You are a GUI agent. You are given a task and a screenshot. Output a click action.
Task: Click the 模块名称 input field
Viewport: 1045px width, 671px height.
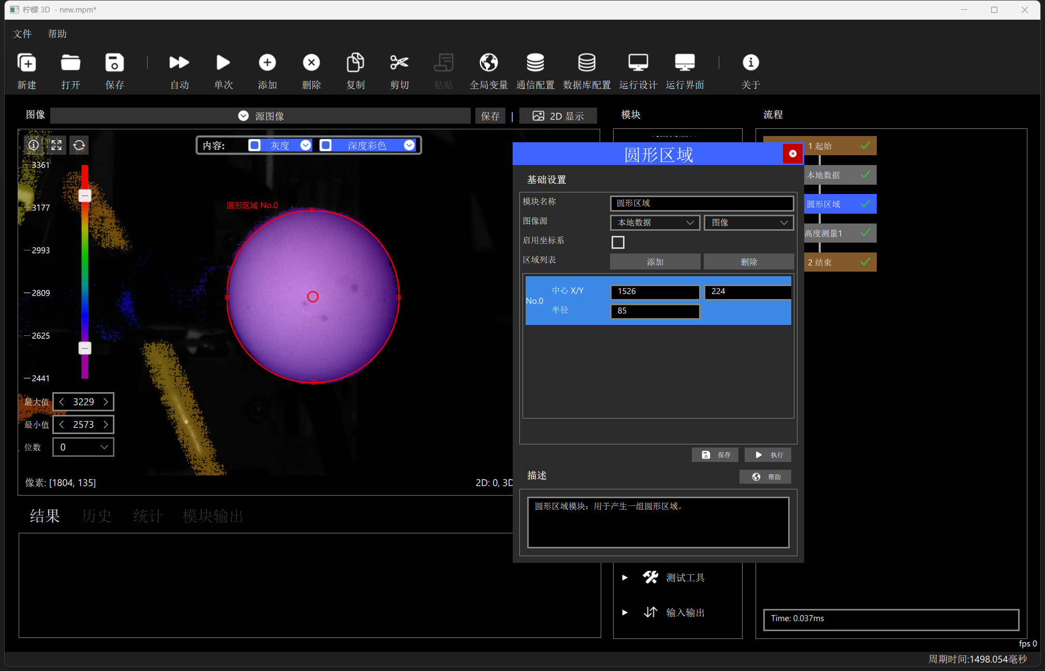point(702,203)
